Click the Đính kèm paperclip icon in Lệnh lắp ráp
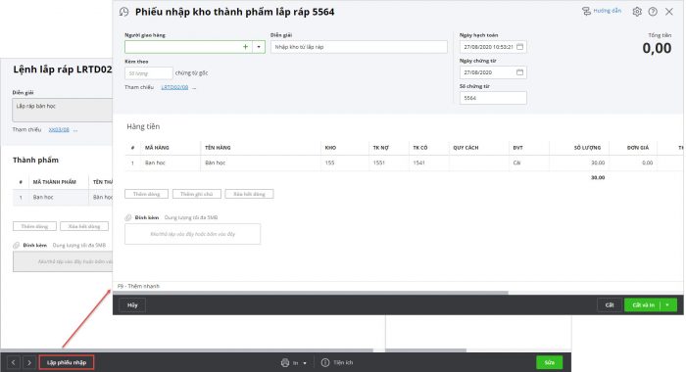 17,246
